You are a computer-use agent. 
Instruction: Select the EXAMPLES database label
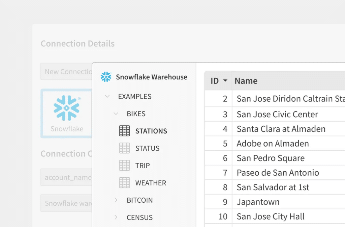pos(135,96)
